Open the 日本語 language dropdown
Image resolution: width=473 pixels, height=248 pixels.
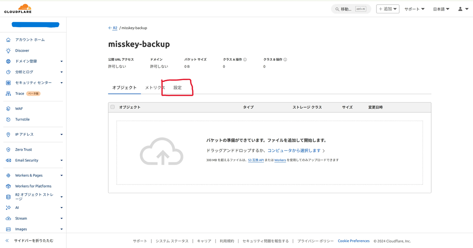(441, 9)
